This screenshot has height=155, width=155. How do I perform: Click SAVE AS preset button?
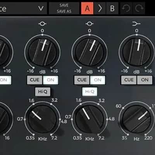64,11
